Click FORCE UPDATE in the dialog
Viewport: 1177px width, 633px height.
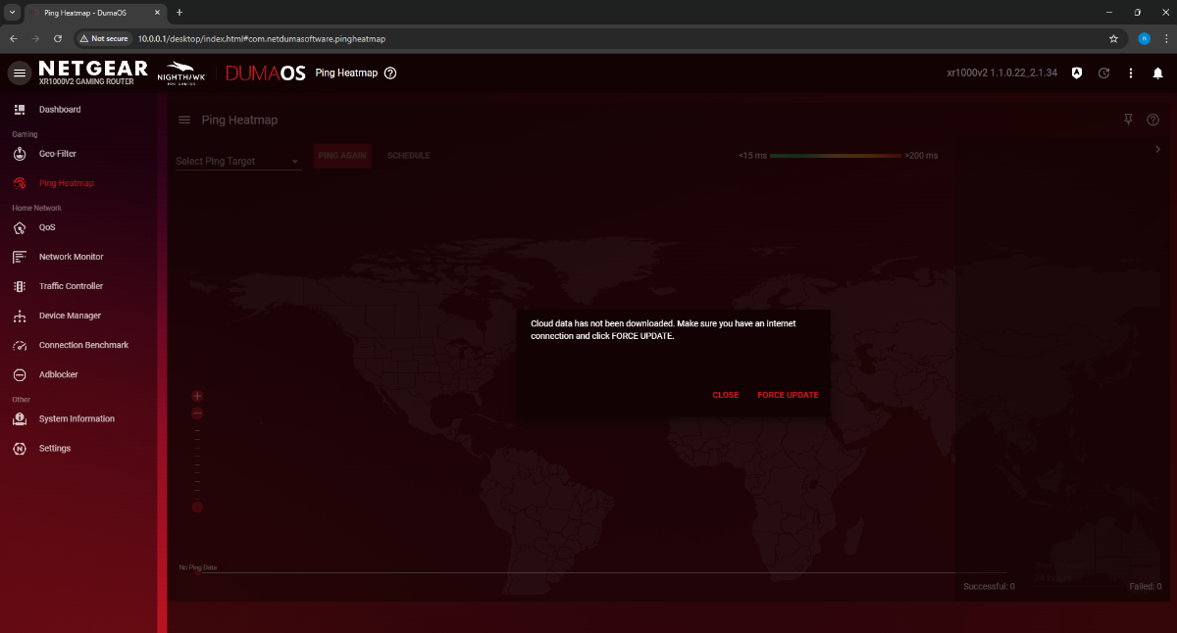point(788,395)
